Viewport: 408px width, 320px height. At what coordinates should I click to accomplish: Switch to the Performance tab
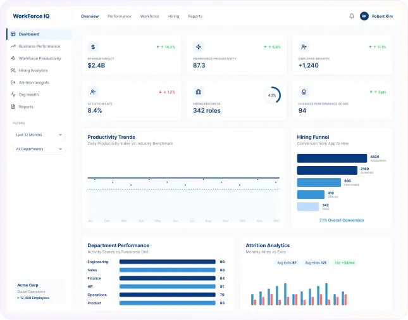[x=120, y=16]
